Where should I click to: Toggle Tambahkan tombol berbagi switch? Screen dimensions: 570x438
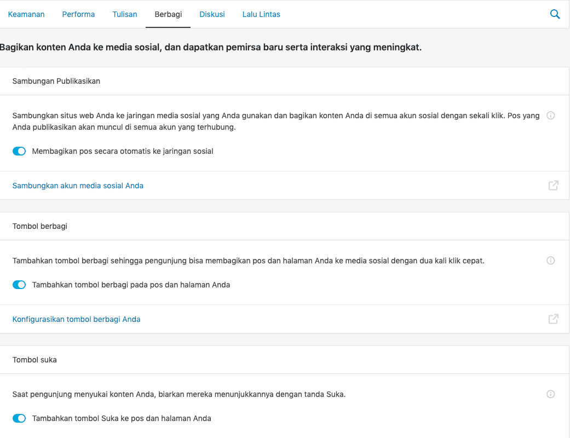tap(19, 285)
